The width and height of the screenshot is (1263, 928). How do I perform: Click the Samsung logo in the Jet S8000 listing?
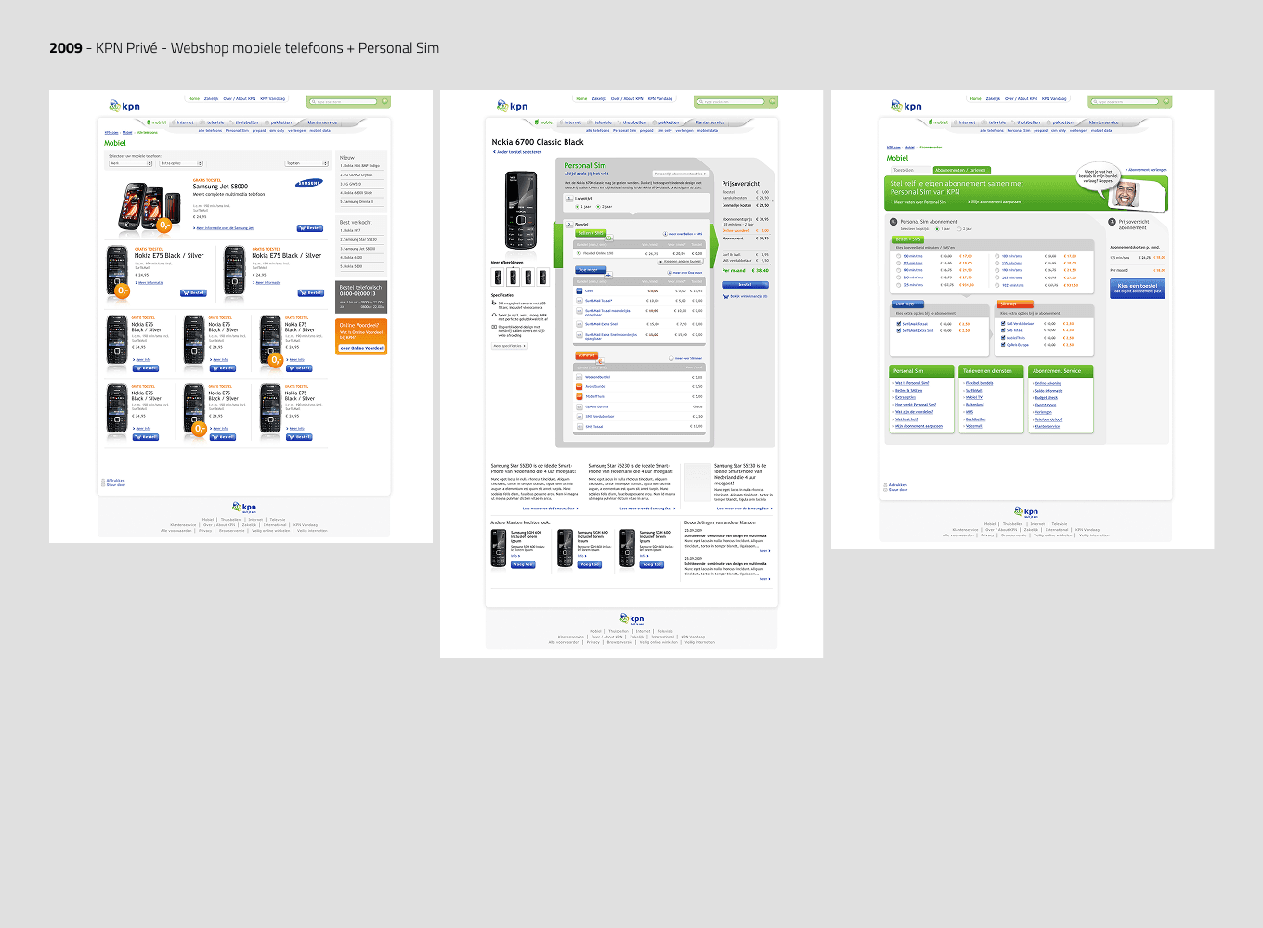click(x=309, y=184)
